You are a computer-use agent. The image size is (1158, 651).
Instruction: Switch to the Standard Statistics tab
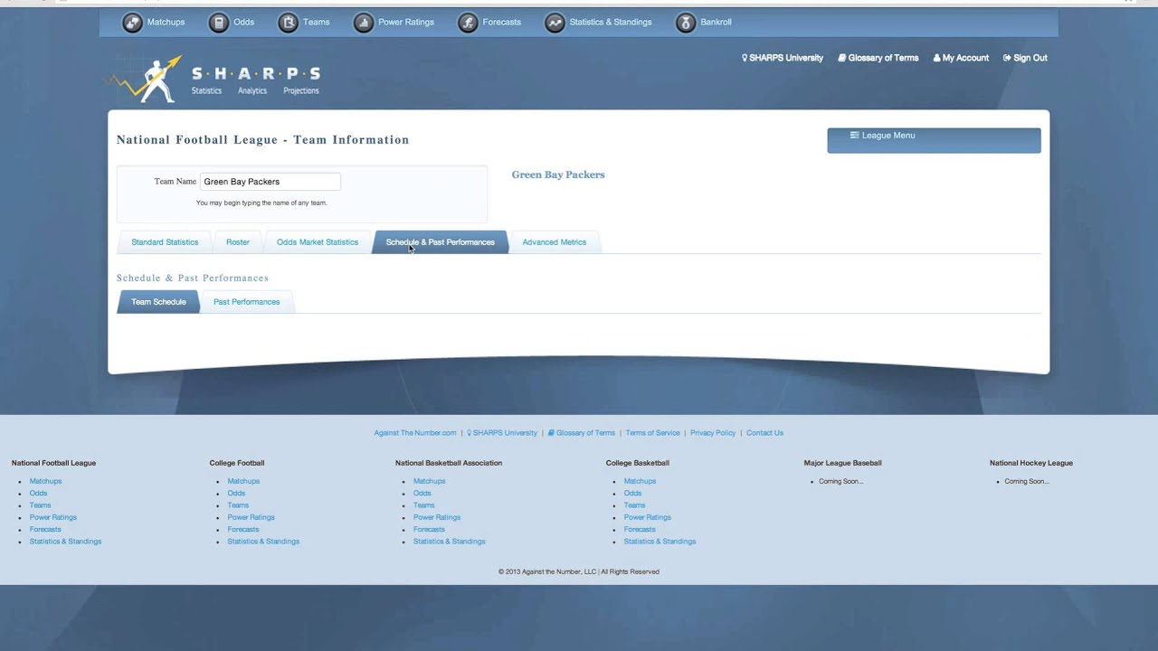coord(165,242)
